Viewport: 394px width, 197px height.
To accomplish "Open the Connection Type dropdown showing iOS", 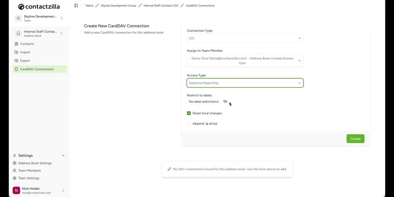I will 245,38.
